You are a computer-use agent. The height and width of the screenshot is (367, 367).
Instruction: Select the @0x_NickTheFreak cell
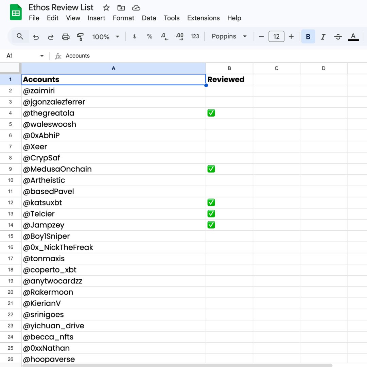(113, 247)
